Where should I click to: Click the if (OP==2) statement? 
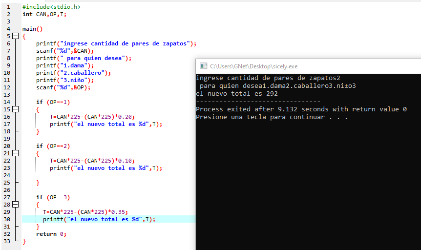(x=53, y=146)
